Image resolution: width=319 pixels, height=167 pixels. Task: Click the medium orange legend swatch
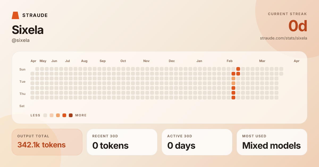[58, 115]
